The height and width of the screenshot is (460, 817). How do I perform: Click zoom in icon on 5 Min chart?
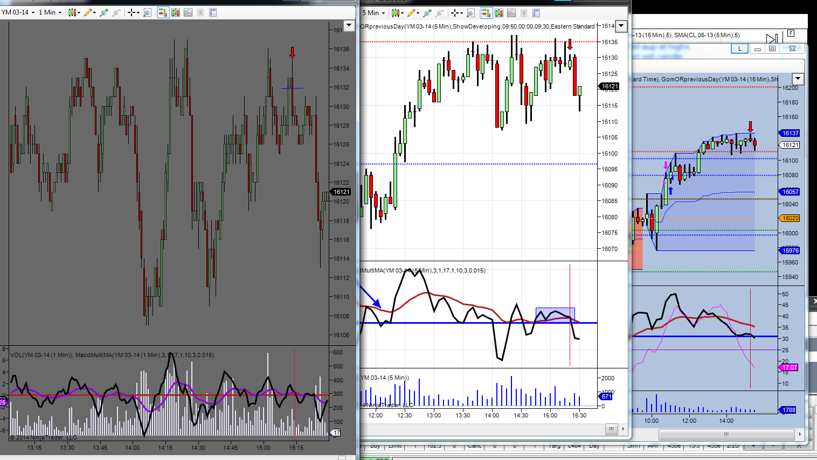[x=427, y=13]
